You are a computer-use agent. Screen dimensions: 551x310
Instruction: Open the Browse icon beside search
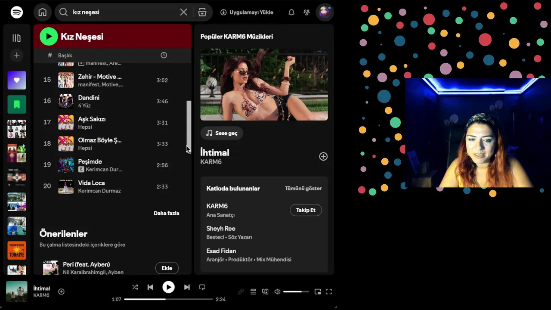click(x=202, y=12)
